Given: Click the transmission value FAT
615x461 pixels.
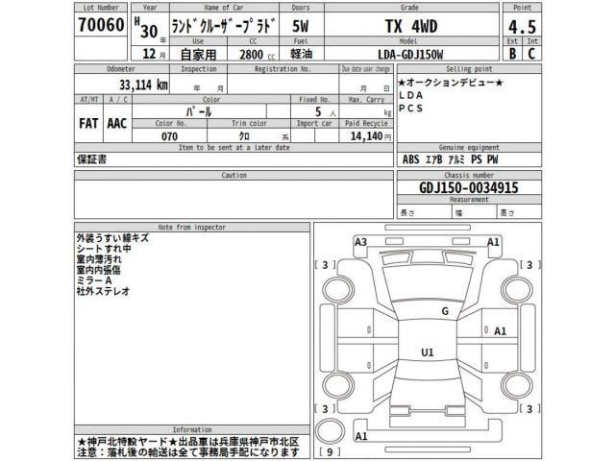Looking at the screenshot, I should click(x=88, y=124).
